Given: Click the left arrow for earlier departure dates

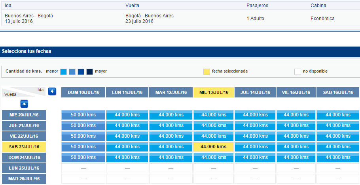Looking at the screenshot, I should coord(52,92).
